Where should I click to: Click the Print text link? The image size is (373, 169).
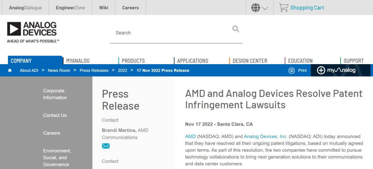click(x=302, y=70)
